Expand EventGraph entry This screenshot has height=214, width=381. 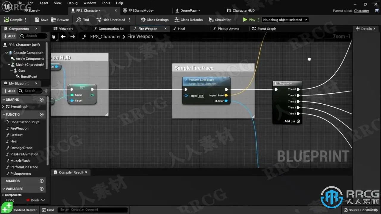click(x=3, y=107)
